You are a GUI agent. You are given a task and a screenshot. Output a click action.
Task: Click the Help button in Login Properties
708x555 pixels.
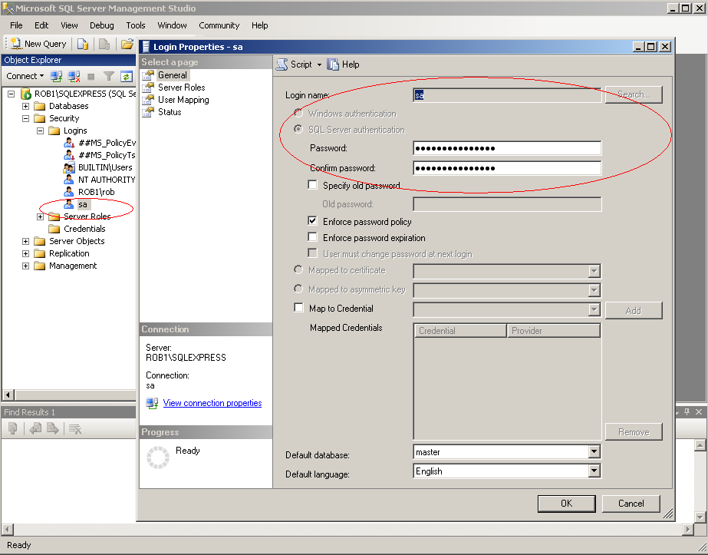click(343, 64)
